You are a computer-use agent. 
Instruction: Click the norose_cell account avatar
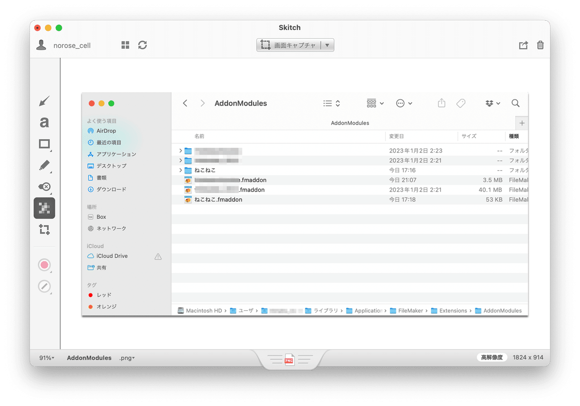(42, 44)
